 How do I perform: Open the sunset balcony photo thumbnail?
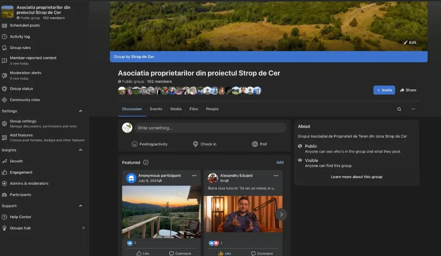click(x=161, y=212)
